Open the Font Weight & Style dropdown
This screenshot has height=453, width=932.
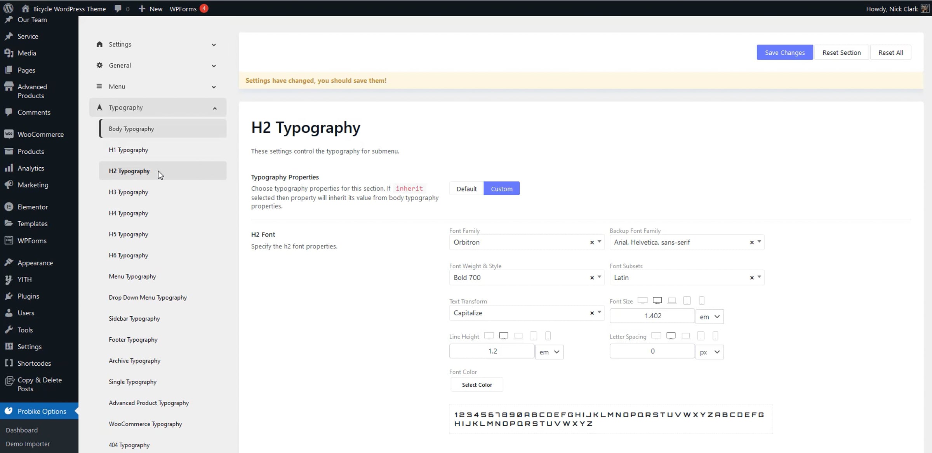click(x=599, y=277)
